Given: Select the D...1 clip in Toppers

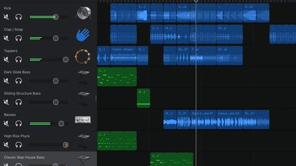Looking at the screenshot, I should click(x=142, y=56).
